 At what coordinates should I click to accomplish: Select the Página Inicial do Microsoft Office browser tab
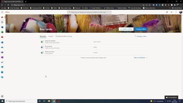(x=12, y=2)
